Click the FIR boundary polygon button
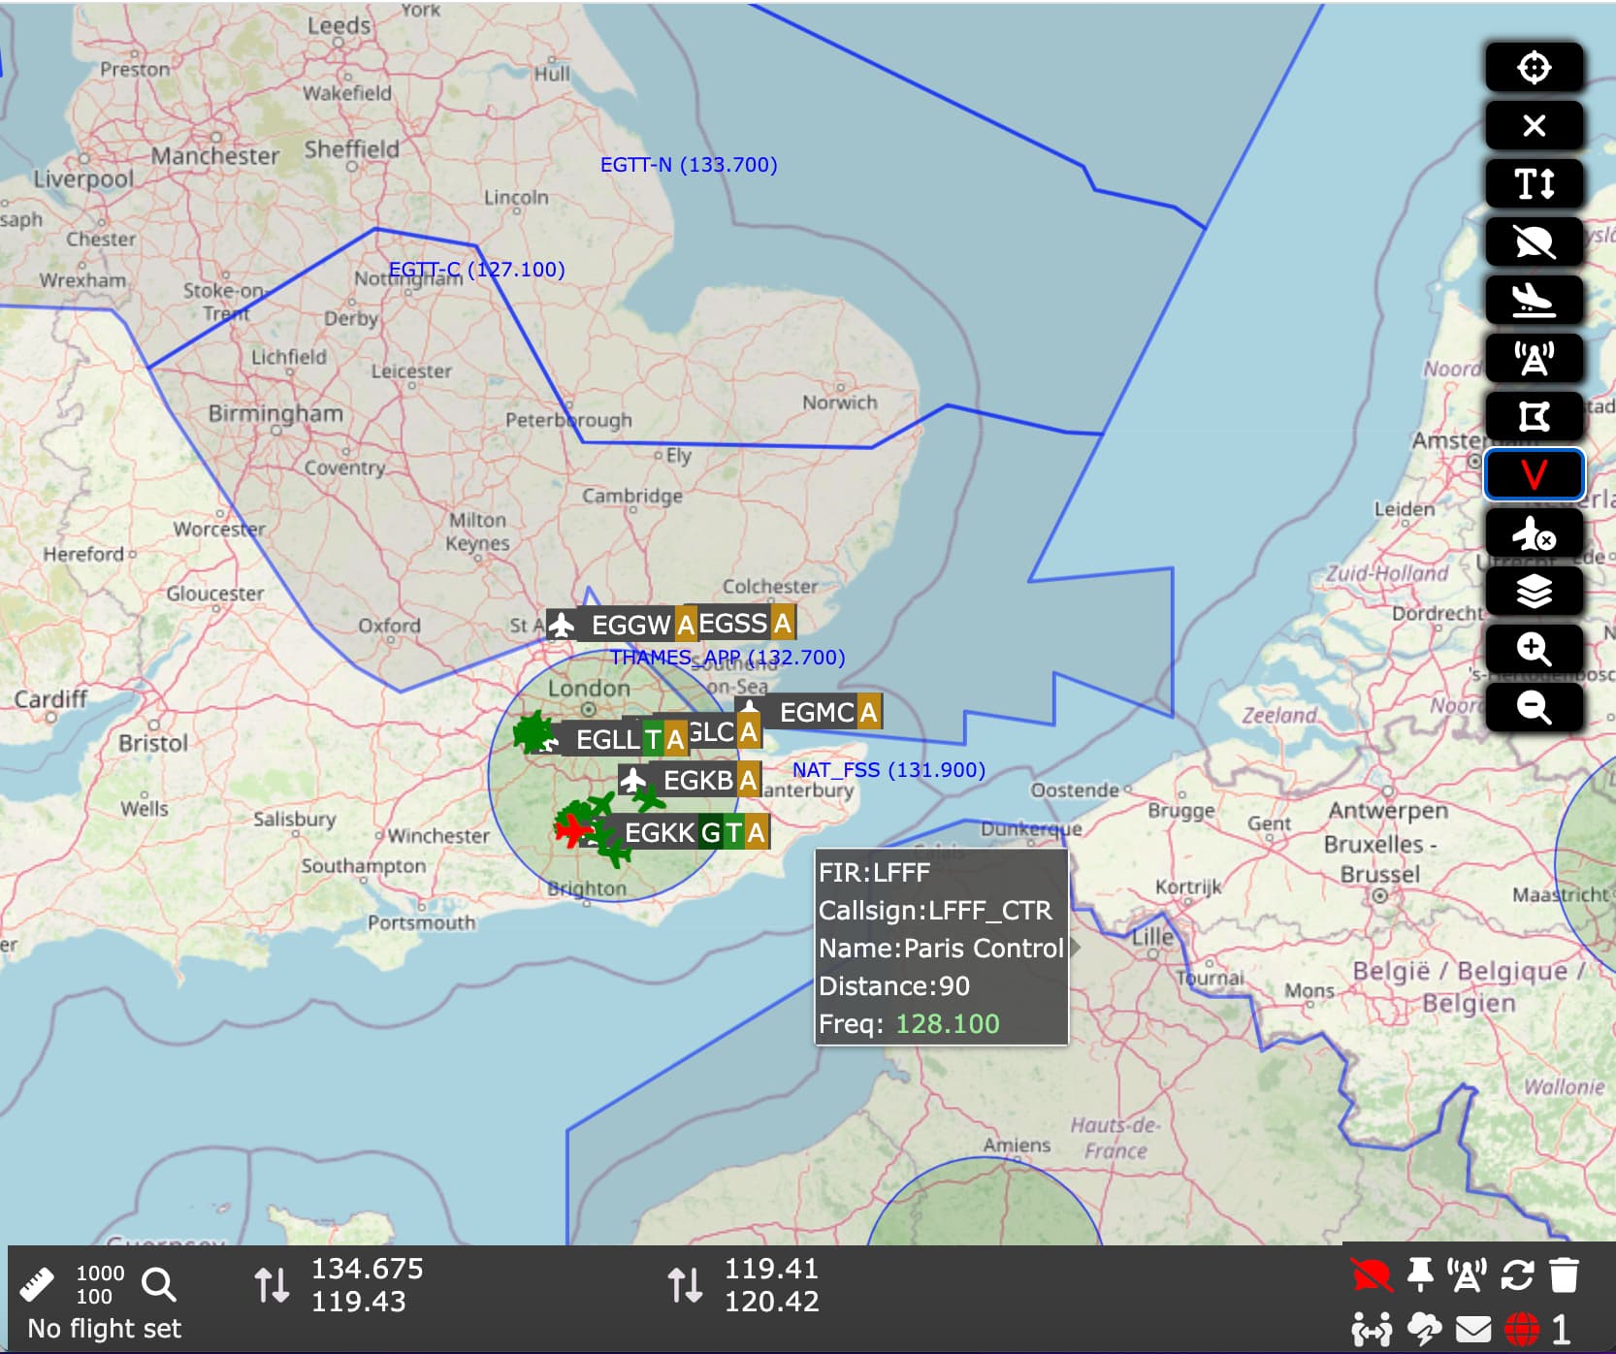This screenshot has width=1616, height=1354. 1534,417
